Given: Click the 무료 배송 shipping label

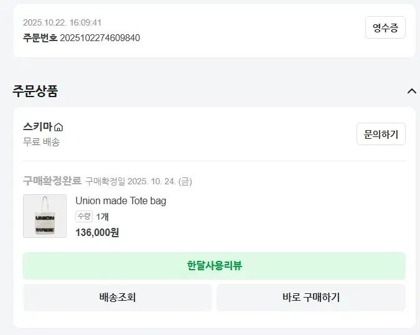Looking at the screenshot, I should tap(42, 141).
